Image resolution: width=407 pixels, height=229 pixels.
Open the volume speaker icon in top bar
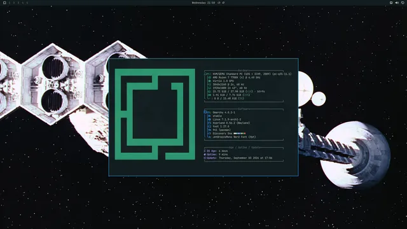click(397, 3)
